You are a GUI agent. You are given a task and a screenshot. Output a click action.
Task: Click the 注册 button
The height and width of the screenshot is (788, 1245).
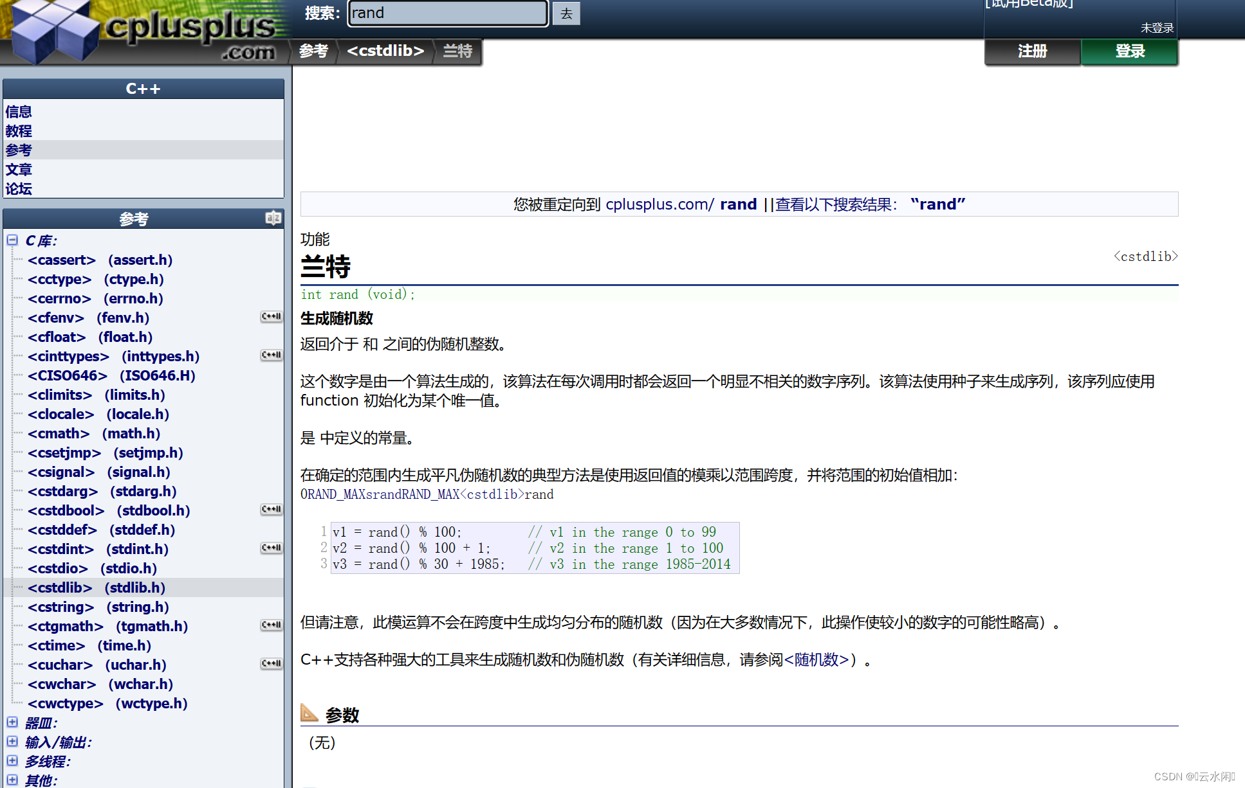[x=1032, y=51]
